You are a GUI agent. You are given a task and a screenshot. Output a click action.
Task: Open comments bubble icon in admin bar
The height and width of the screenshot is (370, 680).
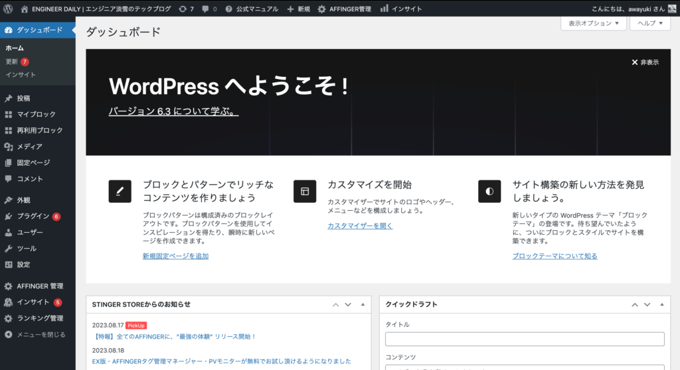205,9
